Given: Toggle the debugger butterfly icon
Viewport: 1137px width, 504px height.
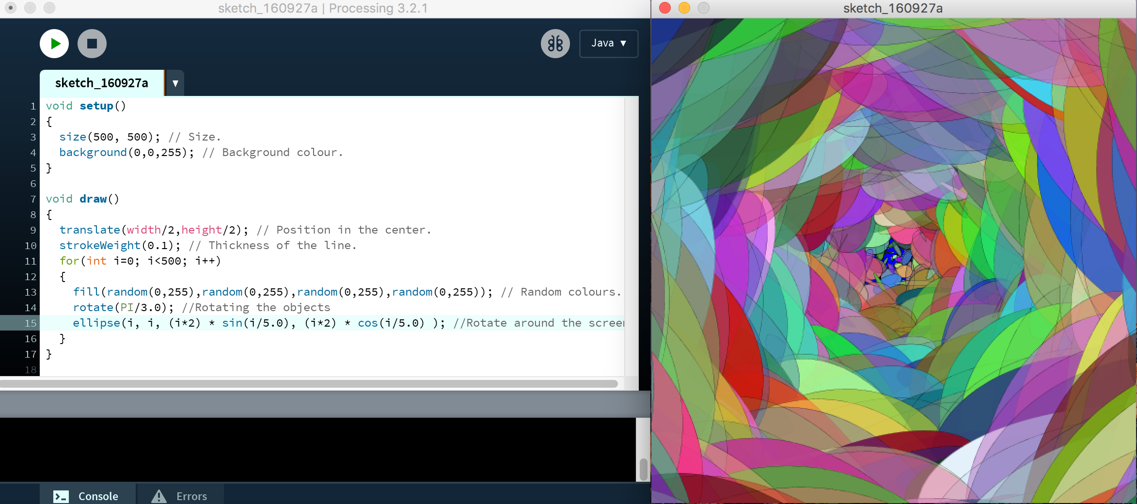Looking at the screenshot, I should pyautogui.click(x=555, y=44).
